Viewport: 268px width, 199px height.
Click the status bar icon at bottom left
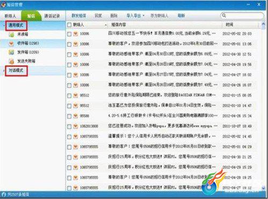(3, 195)
